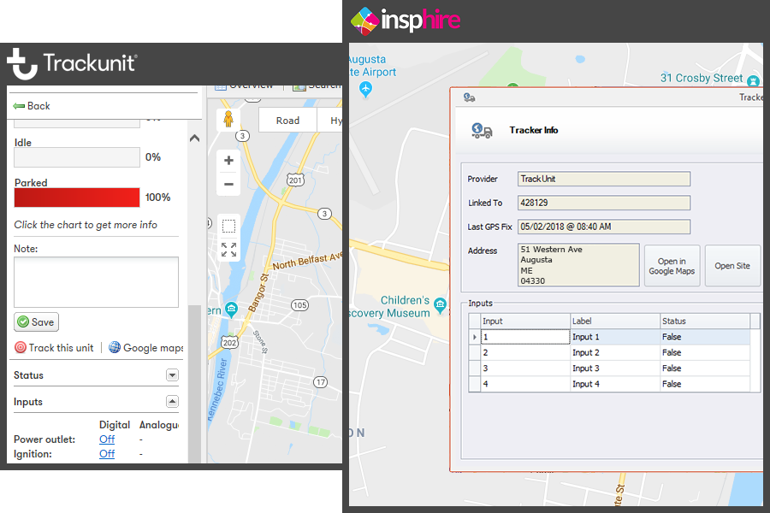770x513 pixels.
Task: Collapse the Inputs section
Action: click(172, 401)
